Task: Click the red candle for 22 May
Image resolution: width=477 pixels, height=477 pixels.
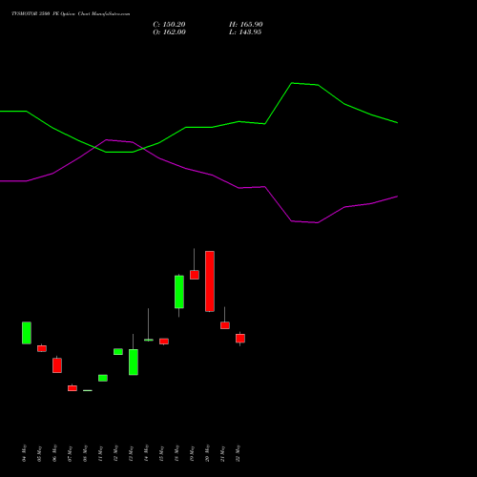Action: pos(240,339)
